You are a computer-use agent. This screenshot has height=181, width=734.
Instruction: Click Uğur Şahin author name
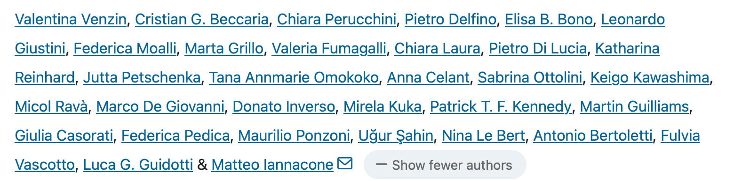[396, 136]
